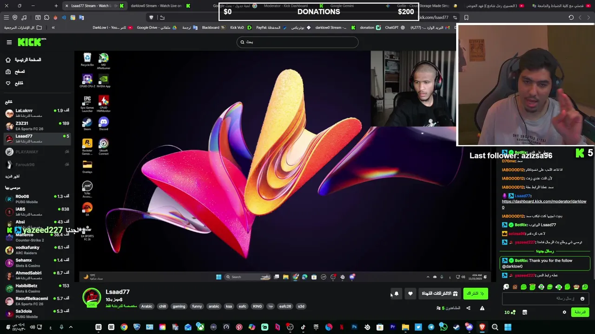Click the browser reload icon
This screenshot has width=595, height=334.
pyautogui.click(x=571, y=18)
